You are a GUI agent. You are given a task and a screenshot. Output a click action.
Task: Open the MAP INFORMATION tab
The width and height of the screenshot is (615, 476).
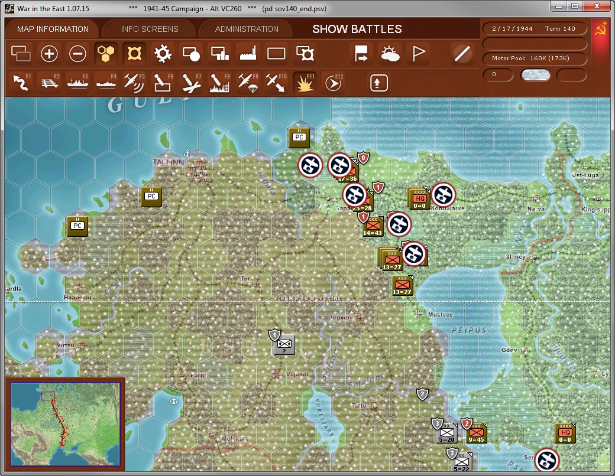point(53,29)
